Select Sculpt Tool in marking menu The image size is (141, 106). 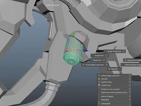tap(100, 55)
